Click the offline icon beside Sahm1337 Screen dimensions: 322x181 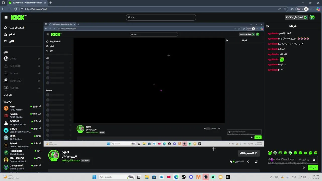[39, 81]
